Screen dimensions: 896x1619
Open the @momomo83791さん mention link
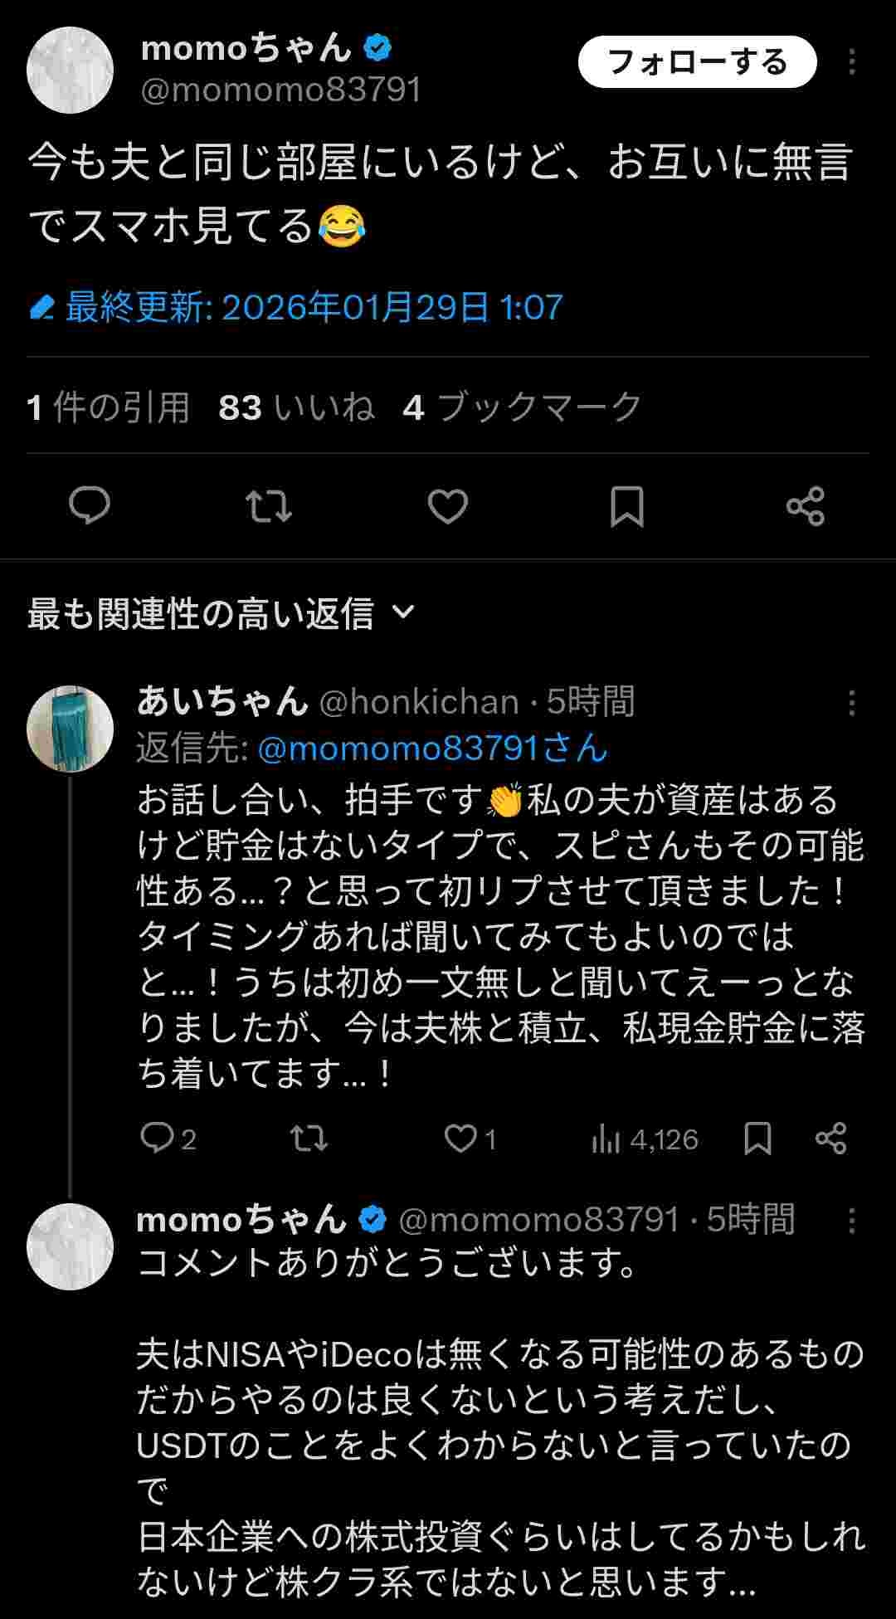432,749
